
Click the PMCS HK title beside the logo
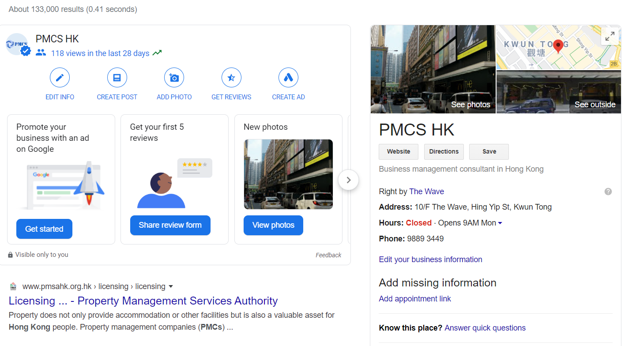point(57,39)
